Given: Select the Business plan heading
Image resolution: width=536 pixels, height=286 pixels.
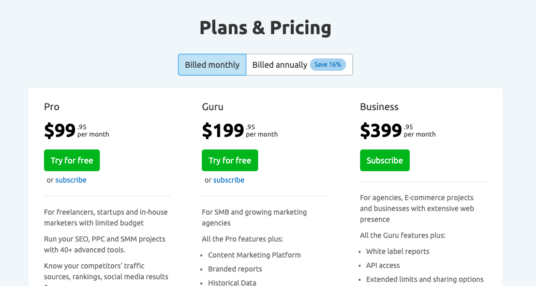Looking at the screenshot, I should [x=379, y=107].
